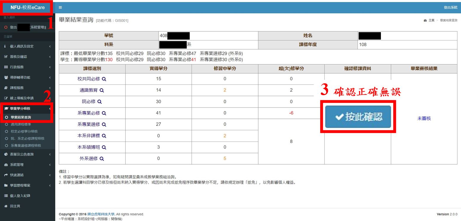
Task: Click magnifier icon beside 系專業必修
Action: [x=104, y=113]
